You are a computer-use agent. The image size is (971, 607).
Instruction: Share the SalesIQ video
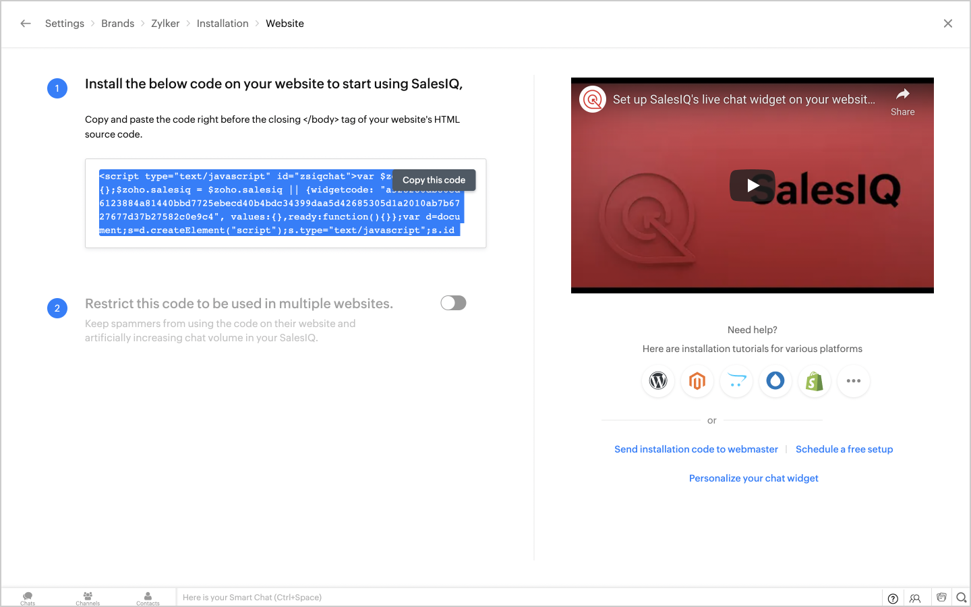[902, 101]
